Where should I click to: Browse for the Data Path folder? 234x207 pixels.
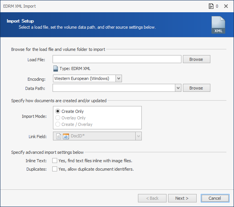point(197,88)
